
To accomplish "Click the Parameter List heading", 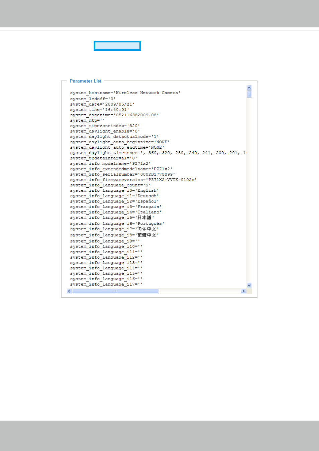I will [85, 81].
